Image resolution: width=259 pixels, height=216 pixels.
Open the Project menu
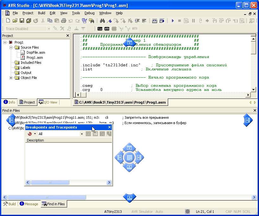(28, 13)
